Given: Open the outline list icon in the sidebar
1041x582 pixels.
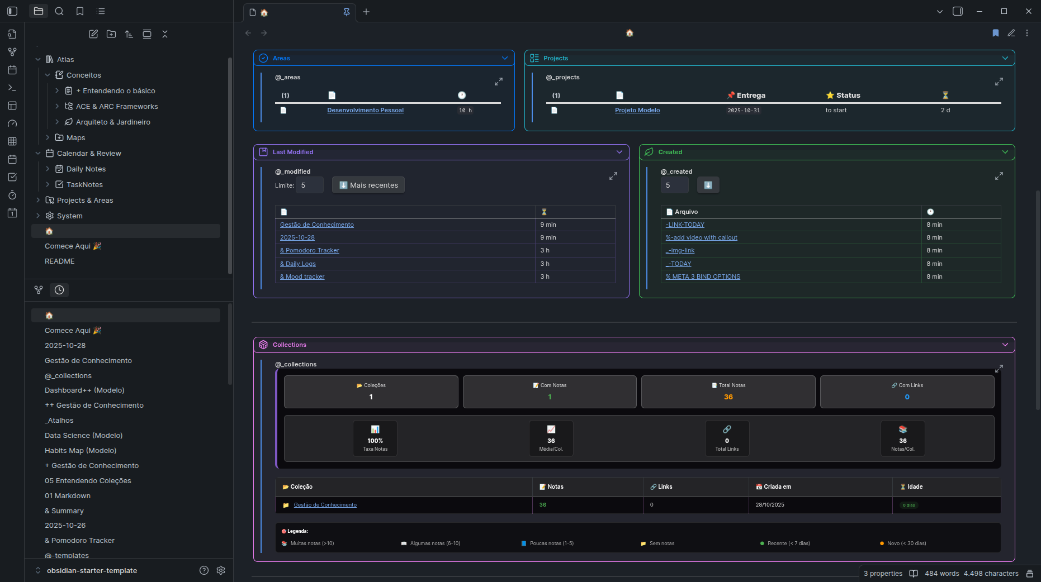Looking at the screenshot, I should click(x=101, y=11).
